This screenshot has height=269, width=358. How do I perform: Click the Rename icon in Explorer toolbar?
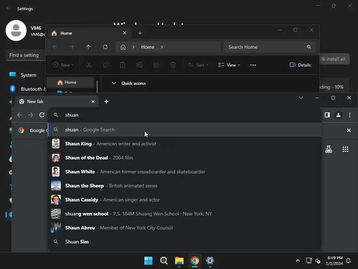[139, 65]
